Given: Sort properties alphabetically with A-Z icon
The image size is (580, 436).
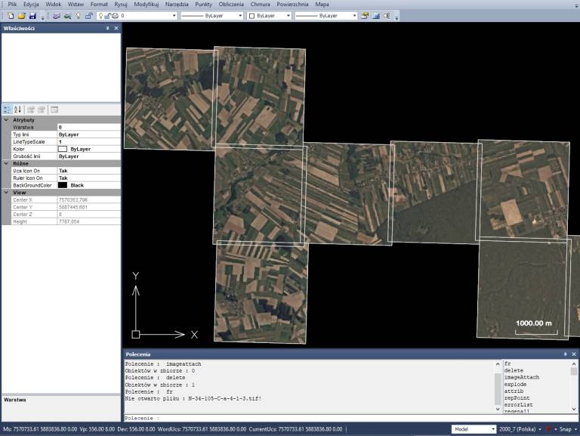Looking at the screenshot, I should click(18, 110).
